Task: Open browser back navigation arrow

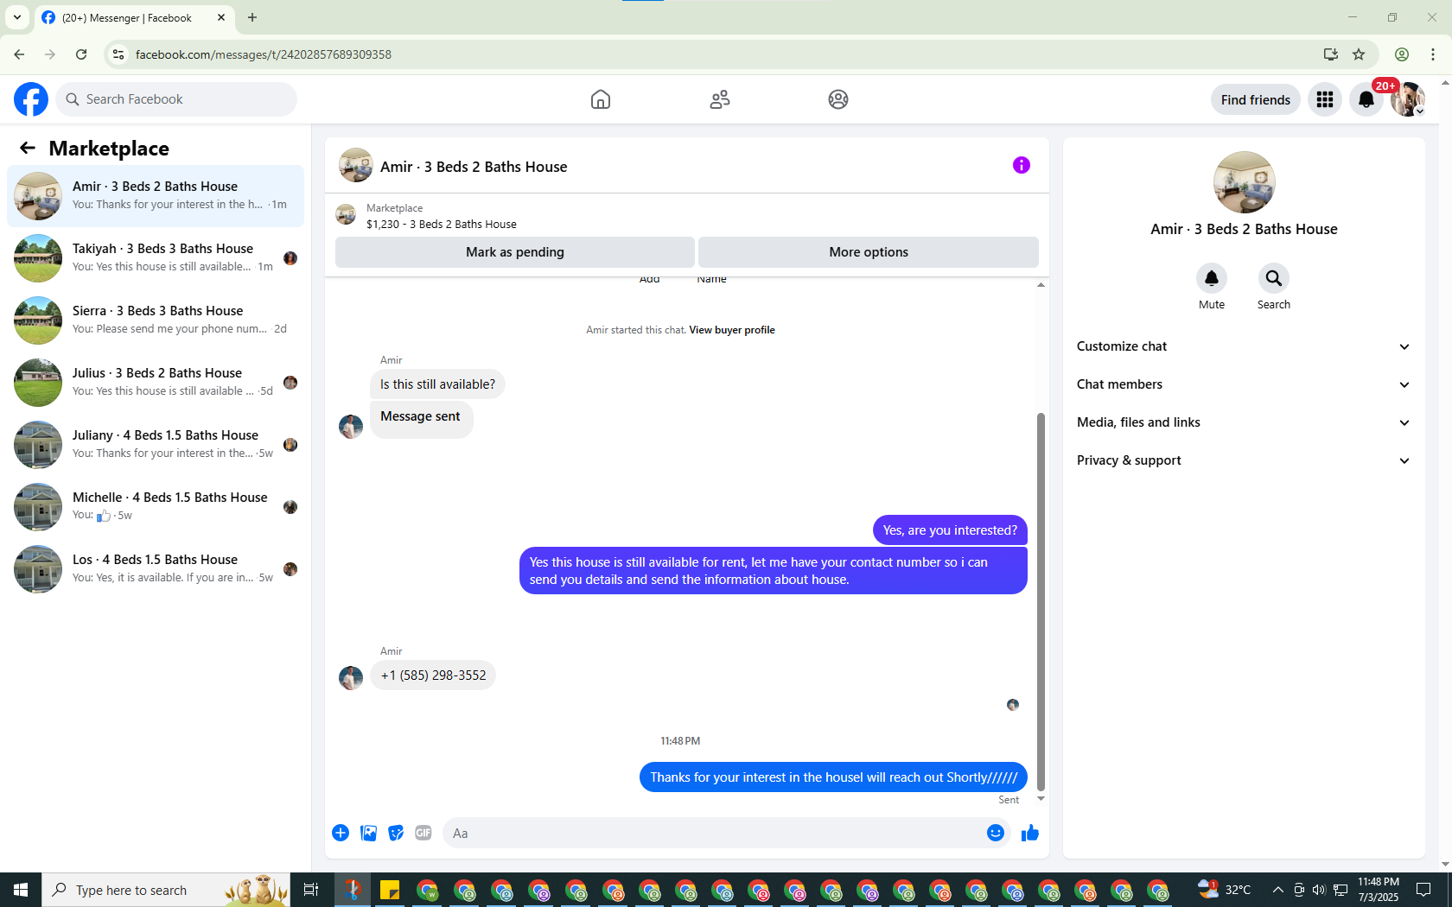Action: [x=19, y=54]
